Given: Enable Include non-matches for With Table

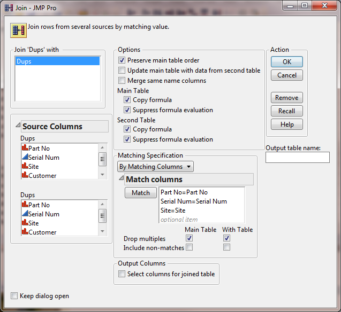Looking at the screenshot, I should (226, 247).
